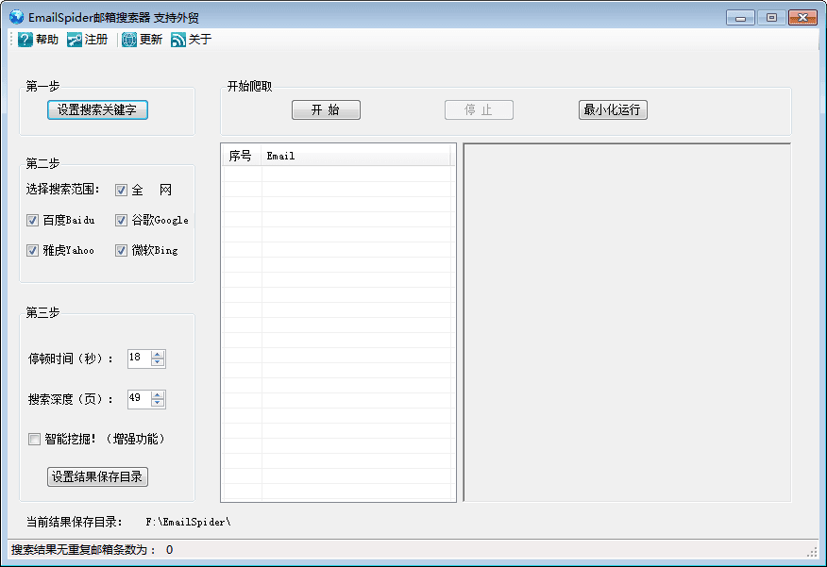Enable the 智能挖掘 smart mining checkbox
The width and height of the screenshot is (827, 567).
point(35,439)
